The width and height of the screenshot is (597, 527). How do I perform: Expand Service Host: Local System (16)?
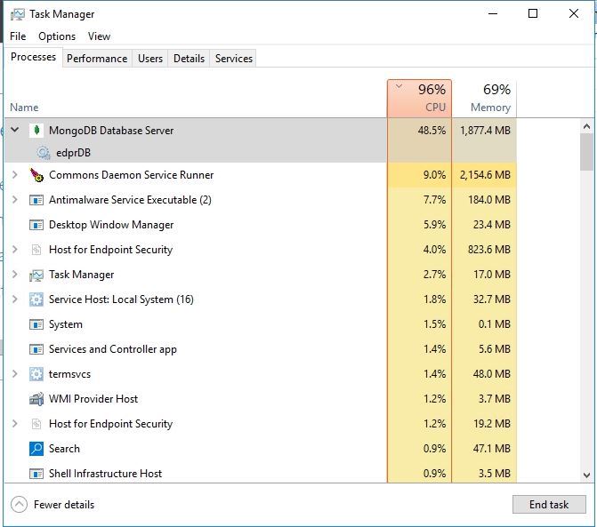click(15, 299)
